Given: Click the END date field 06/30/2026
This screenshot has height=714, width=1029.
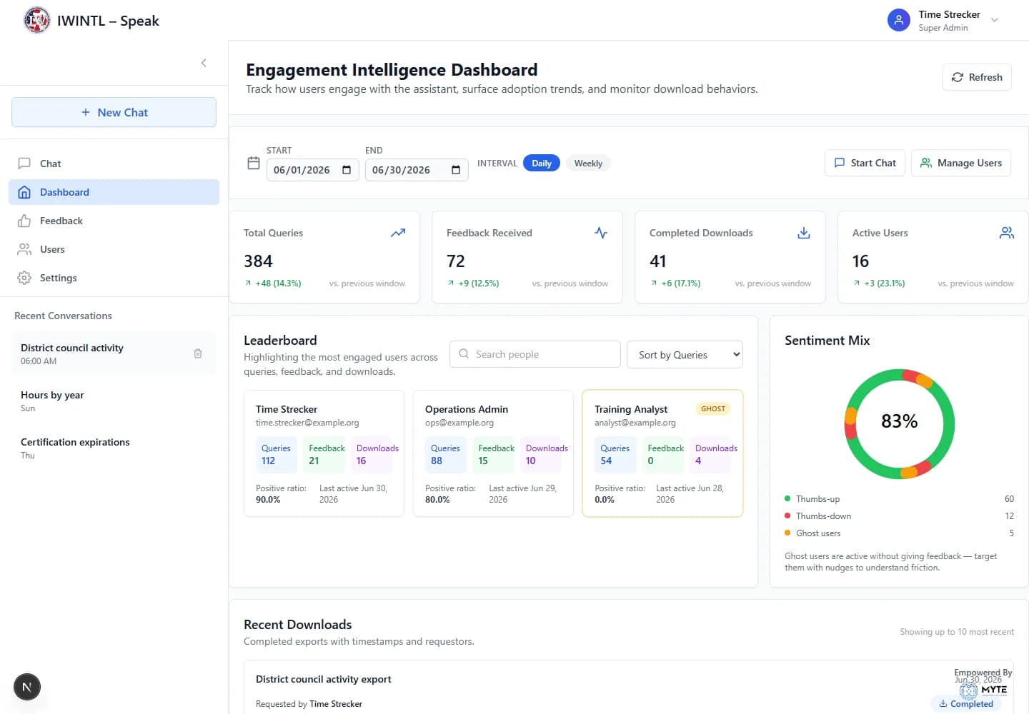Looking at the screenshot, I should [417, 170].
